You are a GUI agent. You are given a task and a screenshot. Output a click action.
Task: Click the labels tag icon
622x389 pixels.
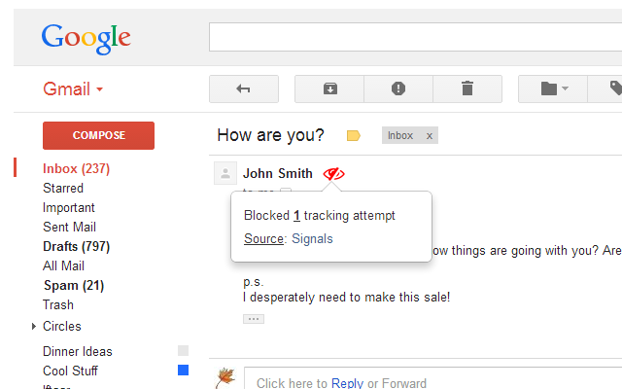coord(615,88)
